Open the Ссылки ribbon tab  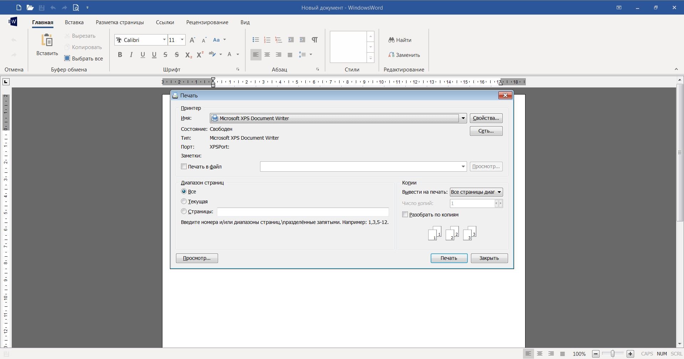click(x=165, y=22)
